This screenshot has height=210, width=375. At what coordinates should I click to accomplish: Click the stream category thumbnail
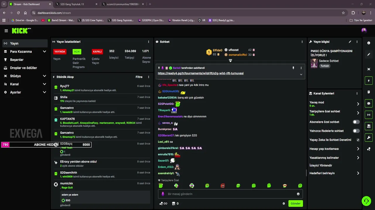click(x=314, y=63)
